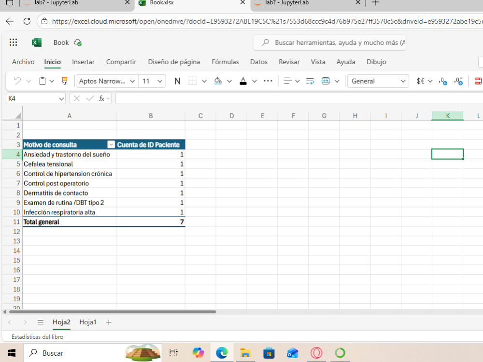Apply currency number format
Image resolution: width=483 pixels, height=362 pixels.
click(421, 81)
